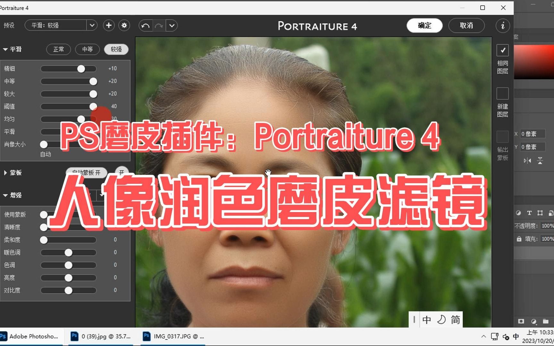Click the undo arrow icon
The image size is (554, 346).
click(145, 26)
